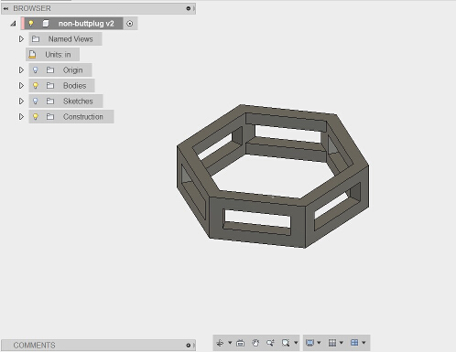Click the Comments panel options dot
Screen dimensions: 456x352
click(189, 346)
